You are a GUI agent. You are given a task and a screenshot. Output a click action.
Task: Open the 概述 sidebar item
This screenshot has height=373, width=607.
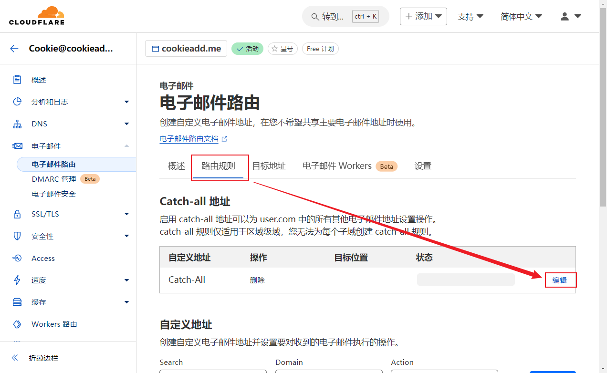point(39,80)
